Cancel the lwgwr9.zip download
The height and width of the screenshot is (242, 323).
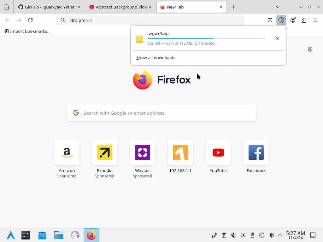click(277, 38)
